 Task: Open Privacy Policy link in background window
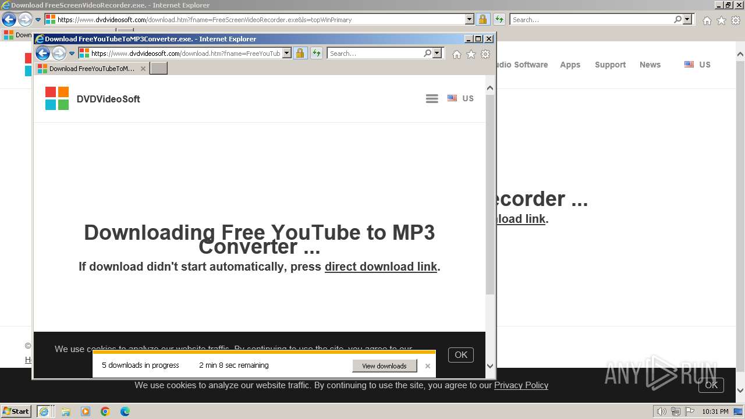point(521,385)
